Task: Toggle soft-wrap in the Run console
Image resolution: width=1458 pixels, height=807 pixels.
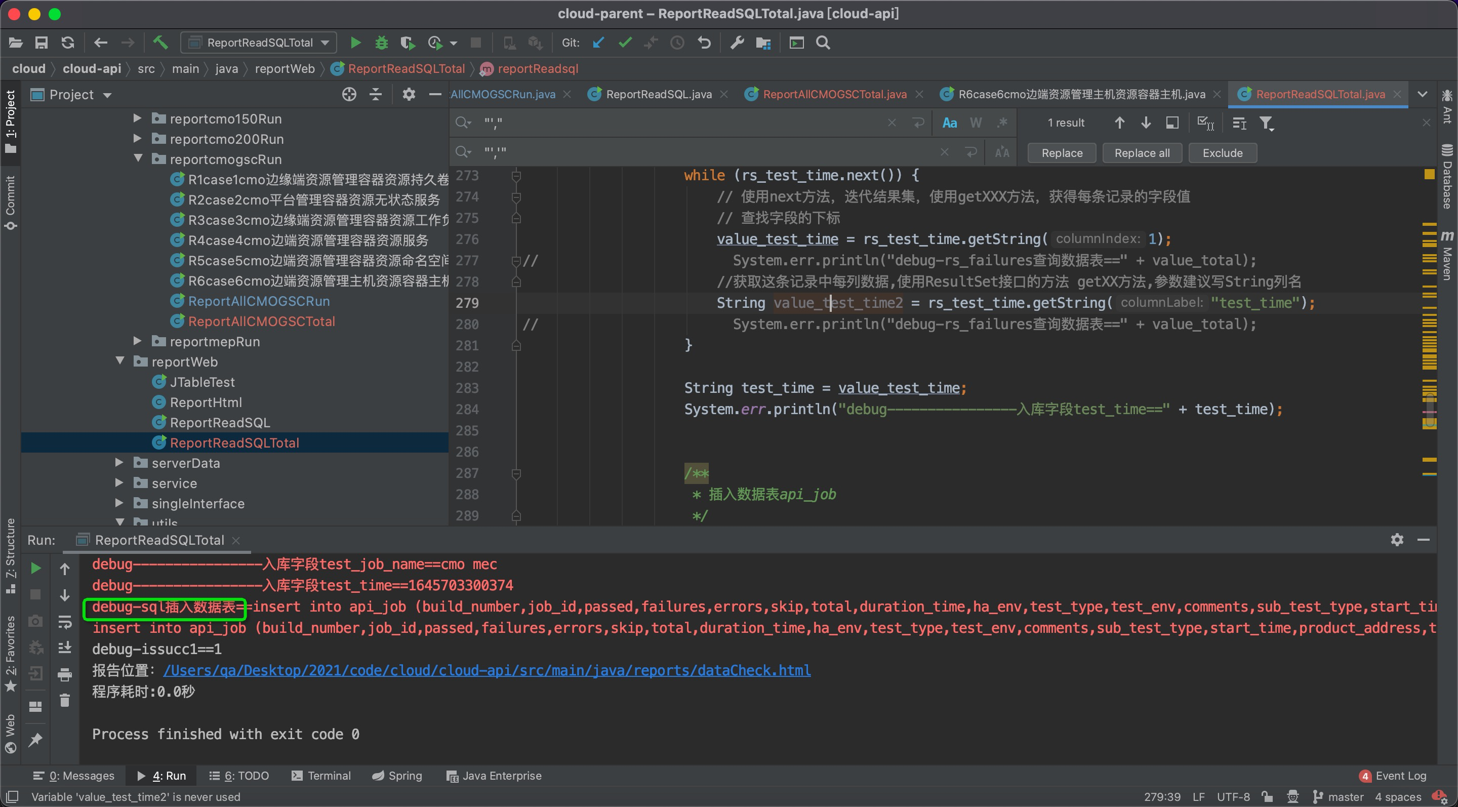Action: click(x=64, y=621)
